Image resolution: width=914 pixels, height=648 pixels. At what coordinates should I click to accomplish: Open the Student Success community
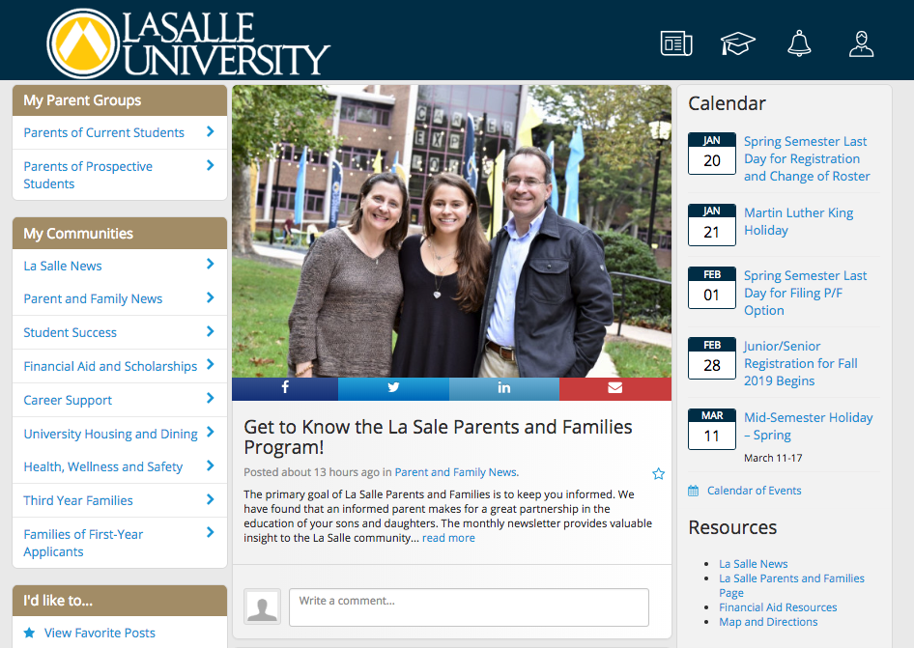pyautogui.click(x=70, y=332)
